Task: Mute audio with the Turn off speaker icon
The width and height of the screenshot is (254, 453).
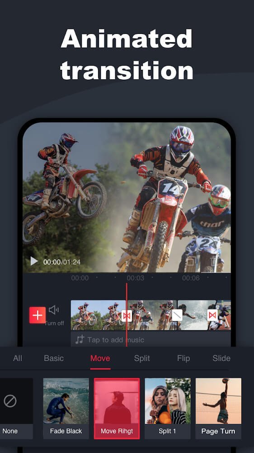Action: (x=54, y=310)
